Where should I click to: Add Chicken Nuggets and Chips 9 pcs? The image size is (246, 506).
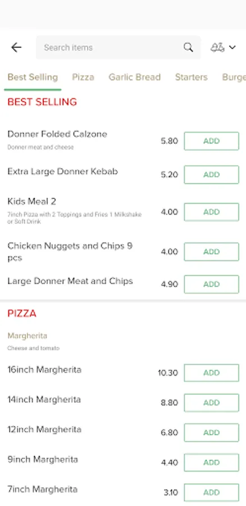pos(212,252)
